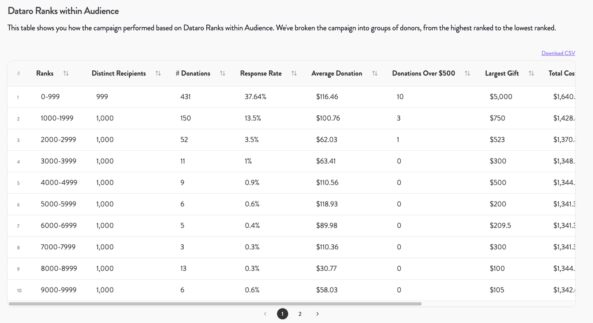Click the $89.98 average donation cell
The height and width of the screenshot is (323, 593).
click(x=327, y=225)
